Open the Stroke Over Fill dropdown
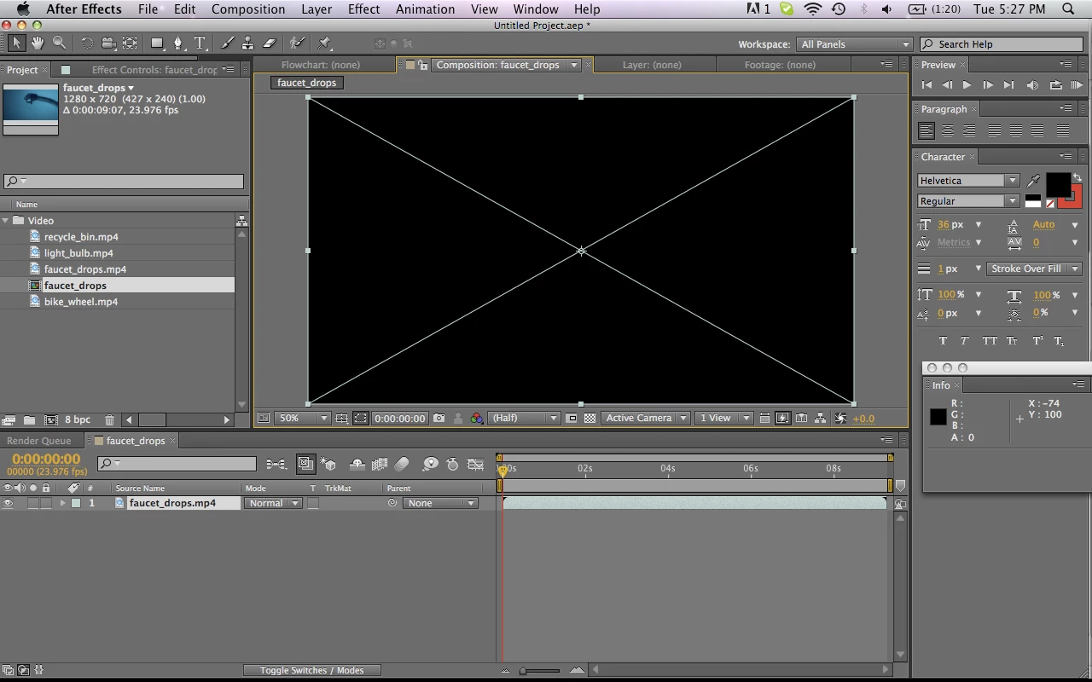Viewport: 1092px width, 682px height. click(1034, 269)
